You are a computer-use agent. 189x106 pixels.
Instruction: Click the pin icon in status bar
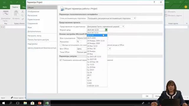click(12, 98)
